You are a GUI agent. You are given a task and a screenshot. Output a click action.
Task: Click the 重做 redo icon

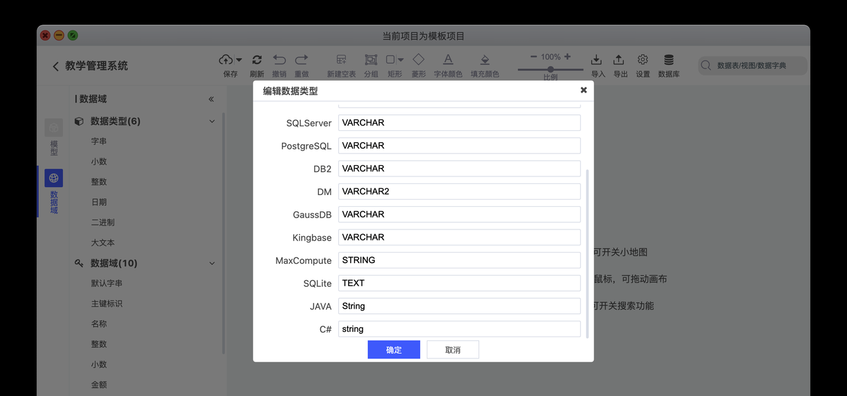click(x=302, y=59)
